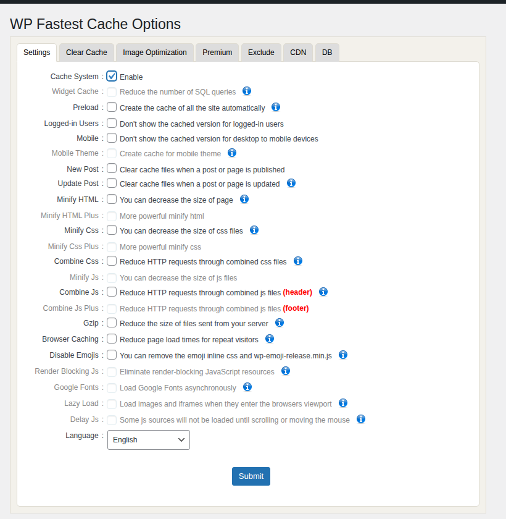
Task: Open info icon beside Preload option
Action: (276, 108)
